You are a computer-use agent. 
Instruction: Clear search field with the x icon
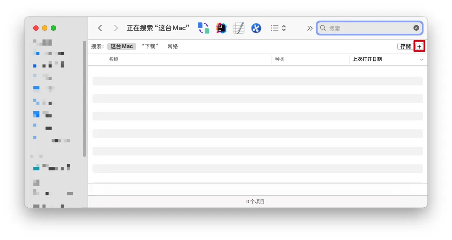[x=416, y=28]
